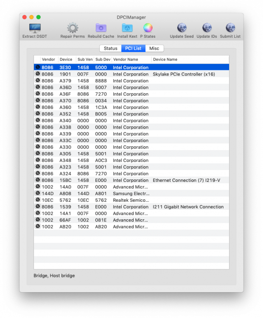Sort by the Sub Ven column header
Screen dimensions: 263x318
85,59
